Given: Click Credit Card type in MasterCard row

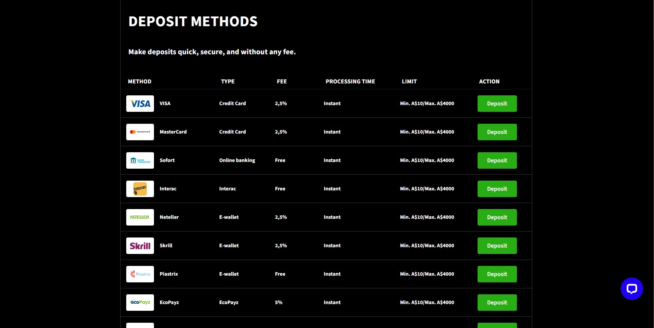Looking at the screenshot, I should (233, 132).
